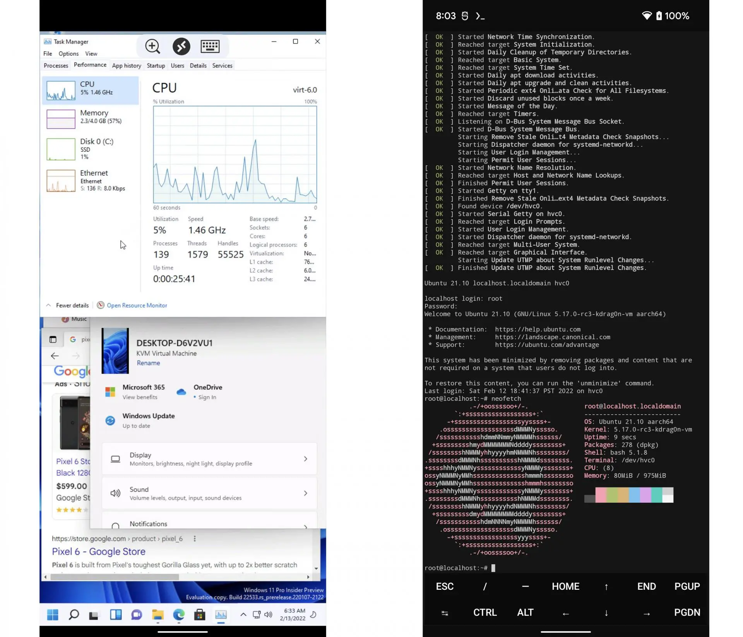Switch to the Services tab
The width and height of the screenshot is (743, 637).
coord(223,65)
